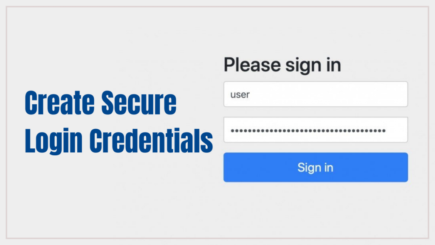Place cursor inside the username text box
435x245 pixels.
(297, 94)
